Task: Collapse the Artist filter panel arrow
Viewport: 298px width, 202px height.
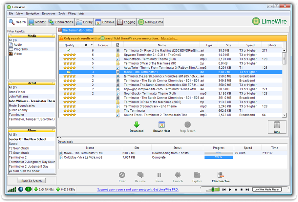Action: tap(53, 83)
